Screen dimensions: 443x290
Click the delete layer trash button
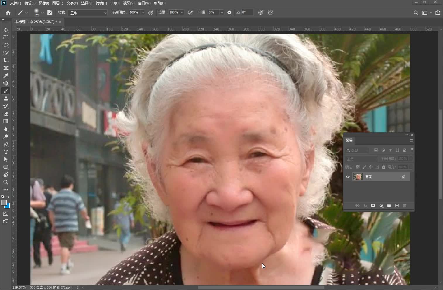(x=405, y=206)
